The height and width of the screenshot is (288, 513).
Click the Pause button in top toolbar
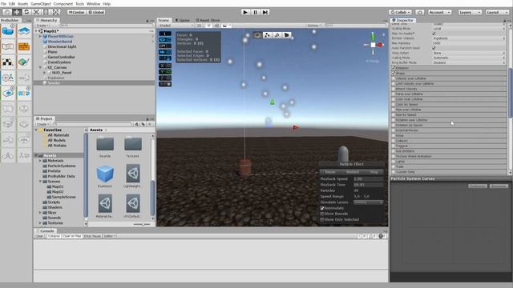255,12
